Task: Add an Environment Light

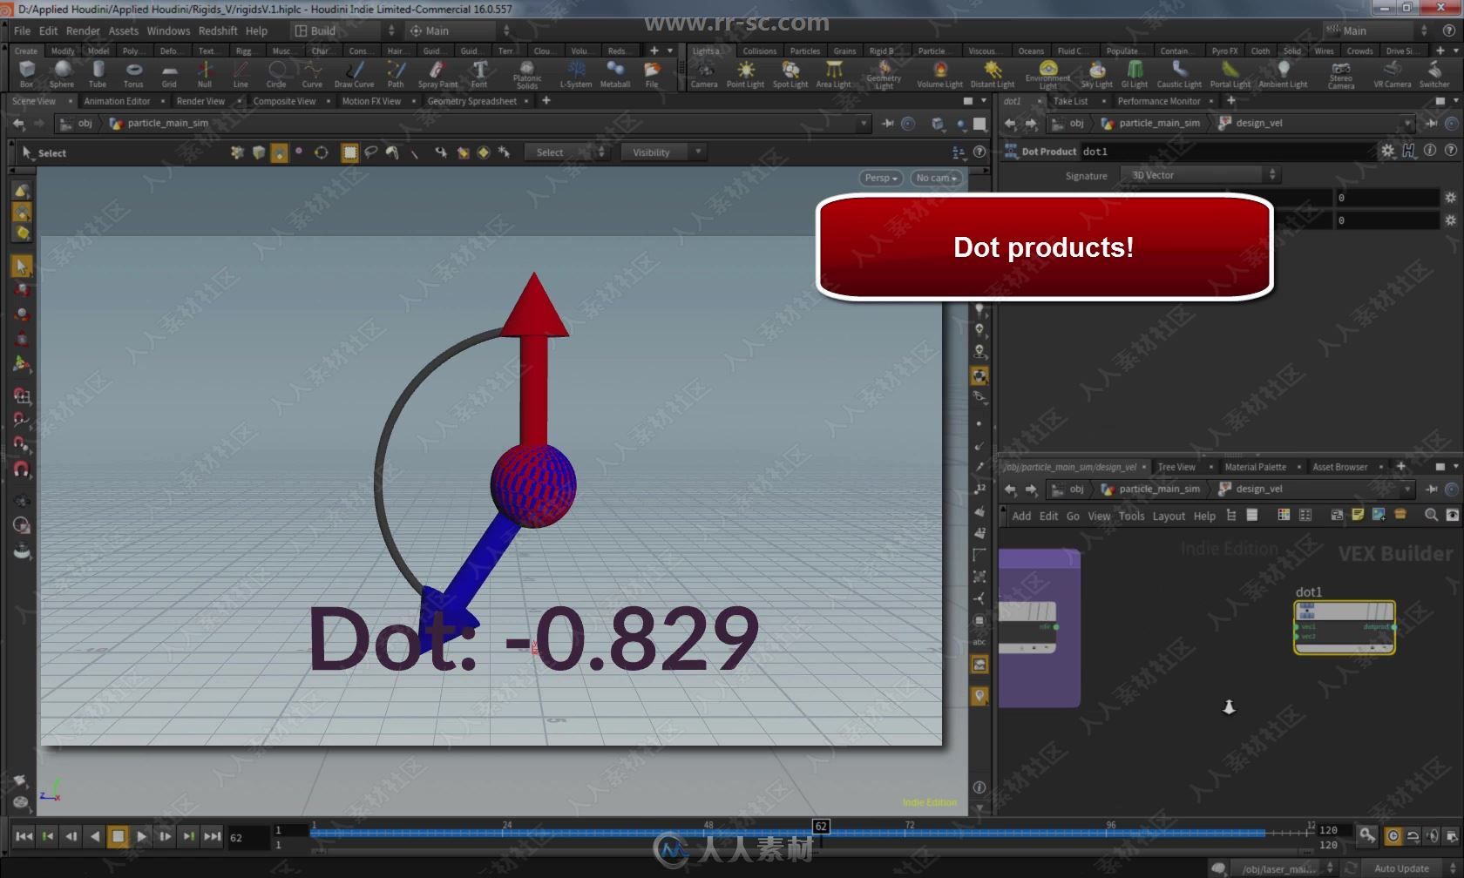Action: tap(1048, 75)
